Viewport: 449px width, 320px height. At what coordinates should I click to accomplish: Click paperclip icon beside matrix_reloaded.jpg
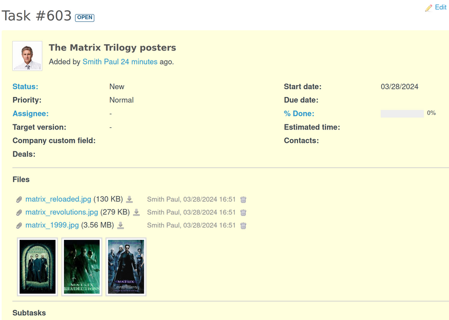[19, 200]
